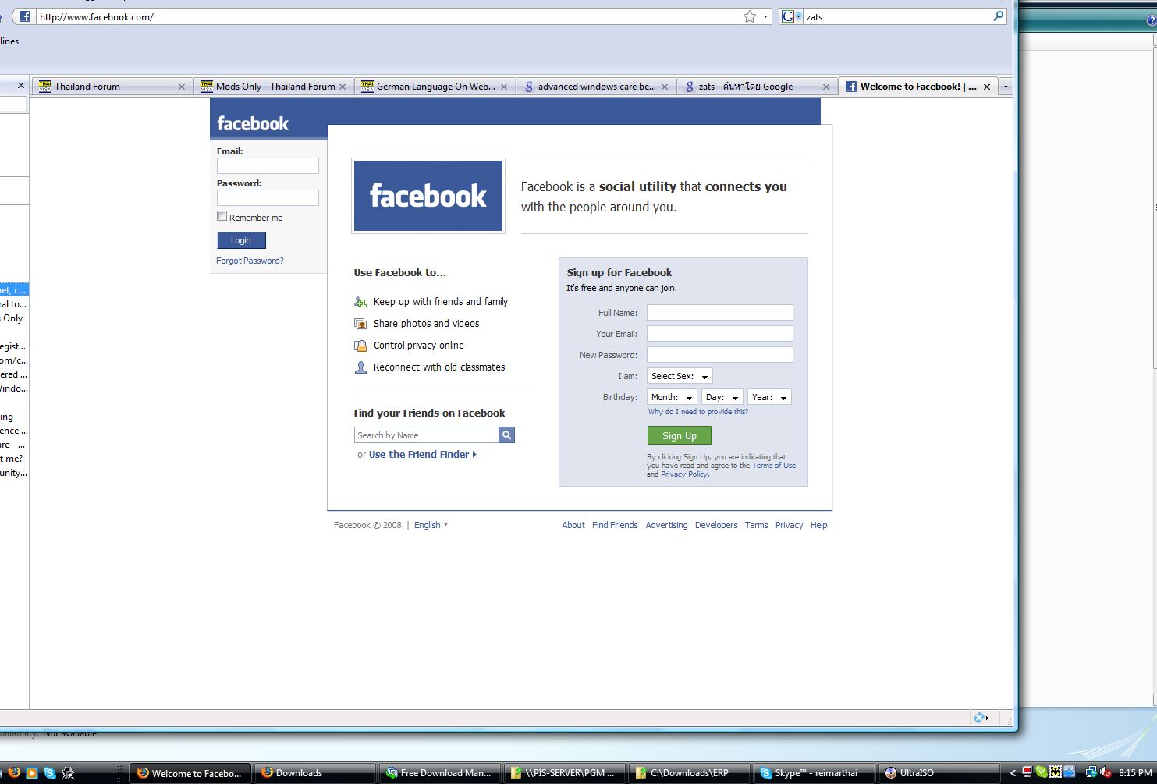Image resolution: width=1157 pixels, height=784 pixels.
Task: Click the volume icon in the system tray
Action: [1106, 773]
